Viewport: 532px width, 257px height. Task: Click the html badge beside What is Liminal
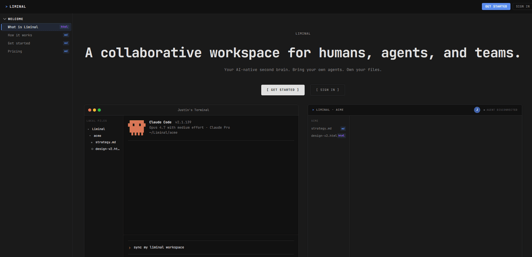pos(65,27)
